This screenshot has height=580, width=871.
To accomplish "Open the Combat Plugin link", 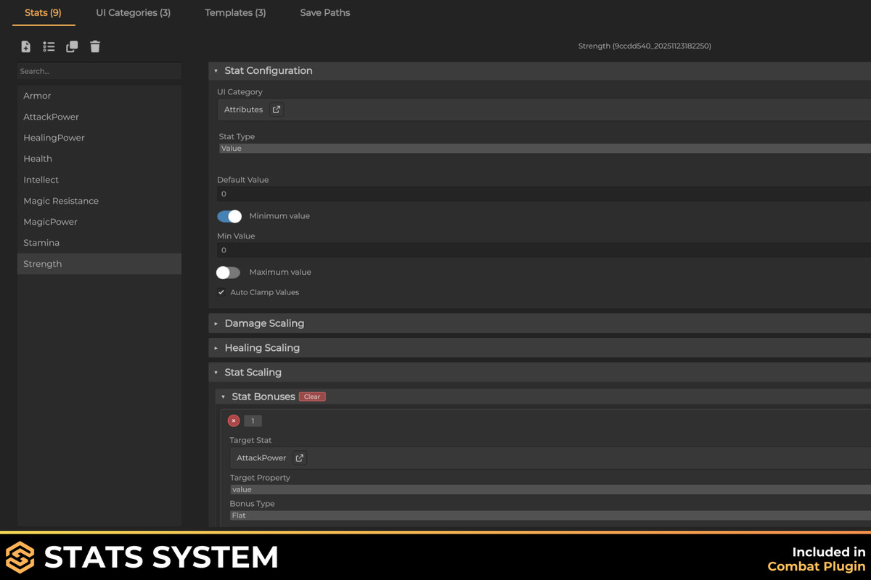I will pyautogui.click(x=816, y=566).
